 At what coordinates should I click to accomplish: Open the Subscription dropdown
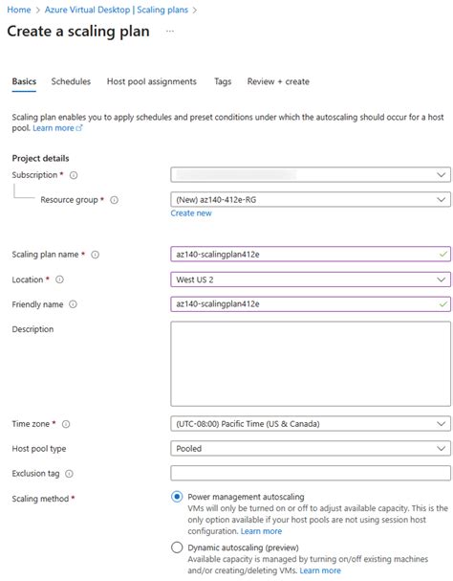pyautogui.click(x=311, y=174)
